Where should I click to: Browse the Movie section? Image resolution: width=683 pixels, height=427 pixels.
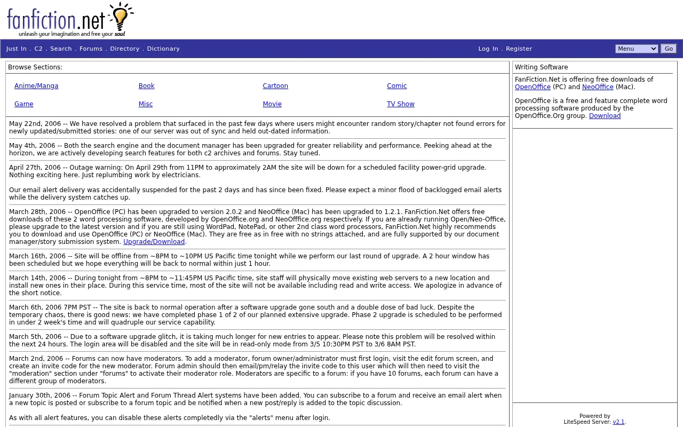pyautogui.click(x=272, y=104)
